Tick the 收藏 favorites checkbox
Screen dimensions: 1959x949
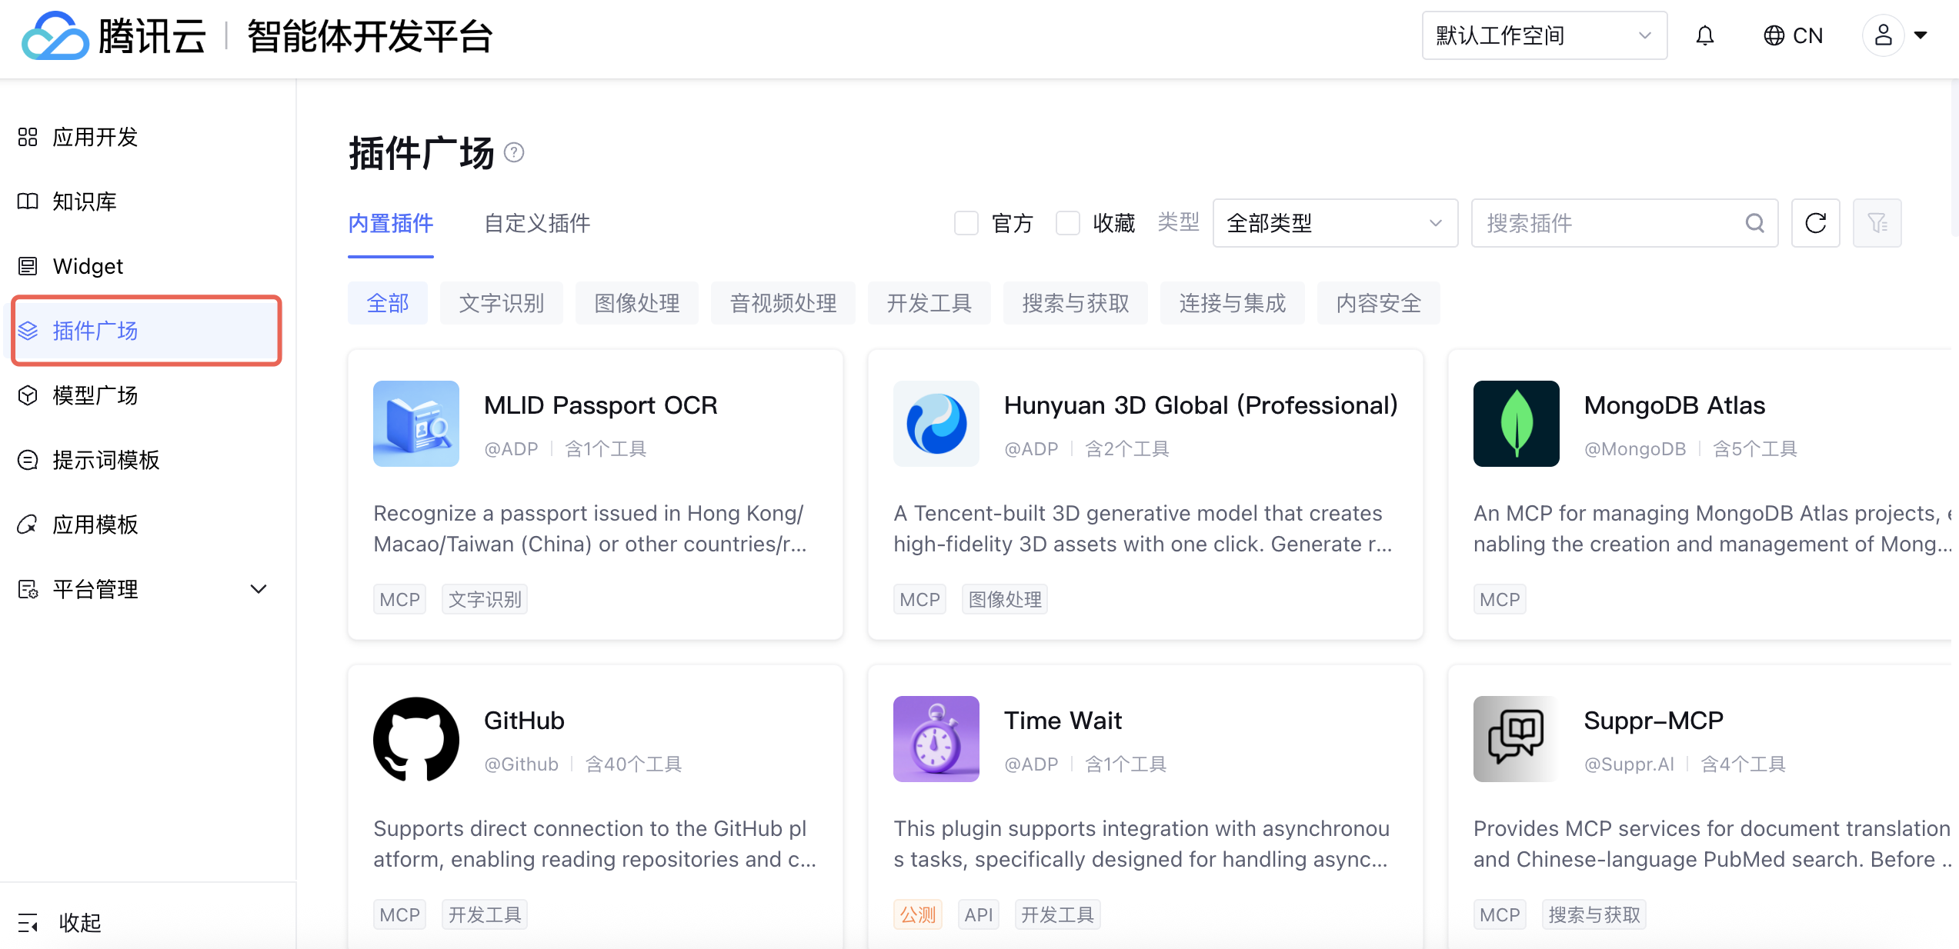click(x=1068, y=223)
